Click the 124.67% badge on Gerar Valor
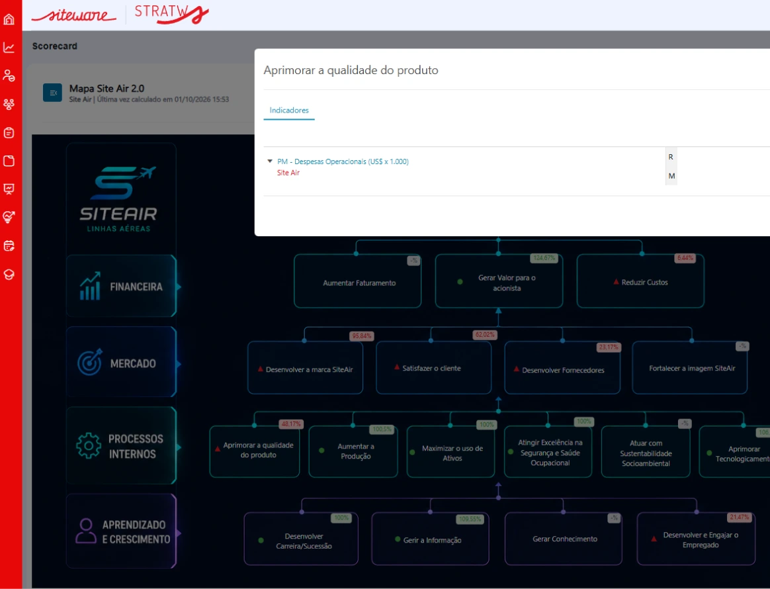This screenshot has height=589, width=770. 544,258
